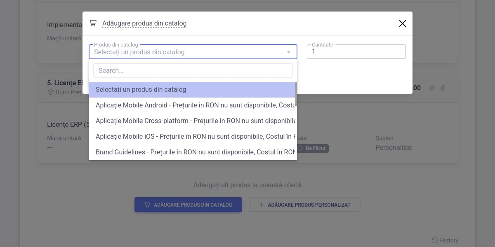Click the cart icon inside Adăugare Produs Din Catalog button
The image size is (495, 247).
pos(147,205)
